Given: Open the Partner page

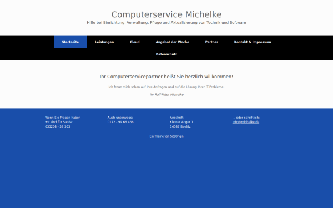Looking at the screenshot, I should pyautogui.click(x=211, y=42).
